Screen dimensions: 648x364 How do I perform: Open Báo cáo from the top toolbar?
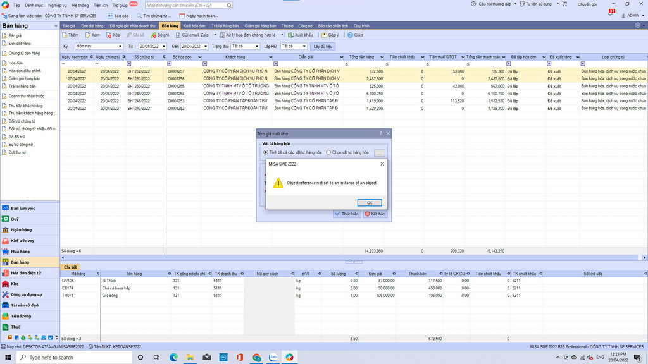[118, 16]
